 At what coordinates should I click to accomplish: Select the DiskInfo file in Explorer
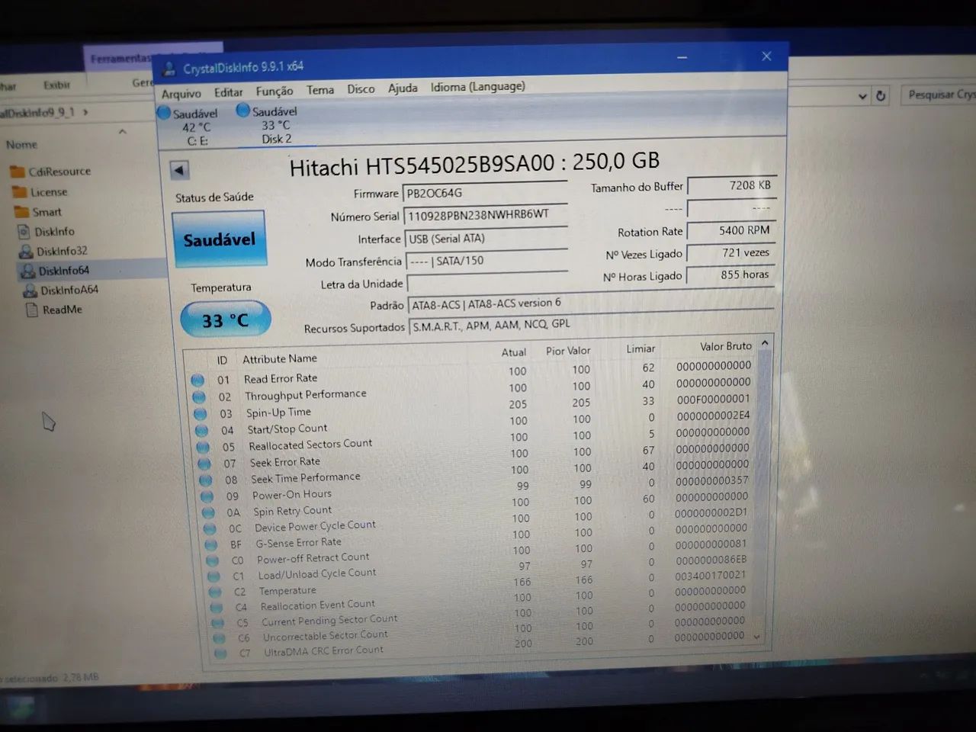tap(45, 231)
